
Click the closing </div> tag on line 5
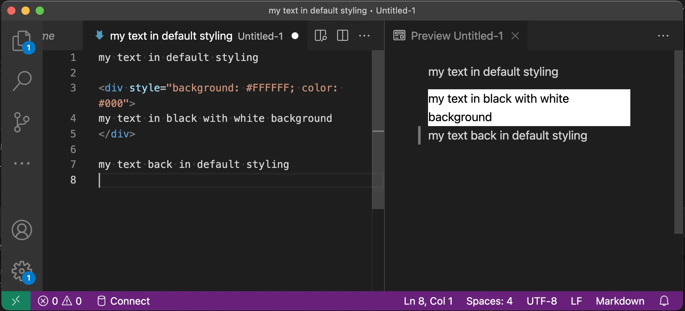pos(117,134)
